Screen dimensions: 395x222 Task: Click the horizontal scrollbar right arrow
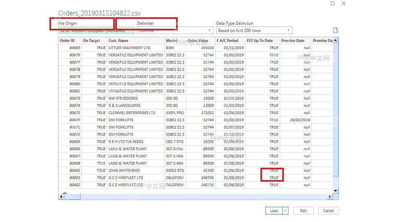pos(330,197)
